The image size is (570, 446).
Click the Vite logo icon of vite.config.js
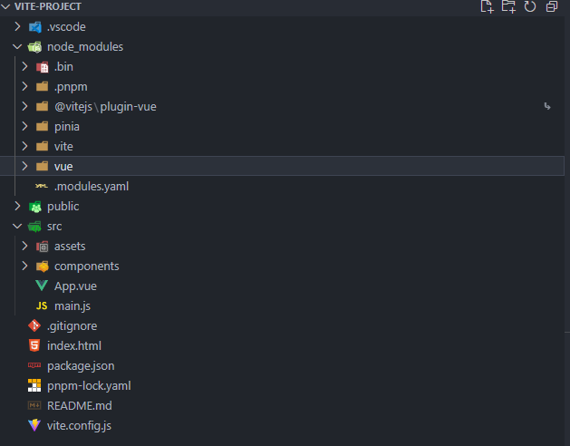34,425
